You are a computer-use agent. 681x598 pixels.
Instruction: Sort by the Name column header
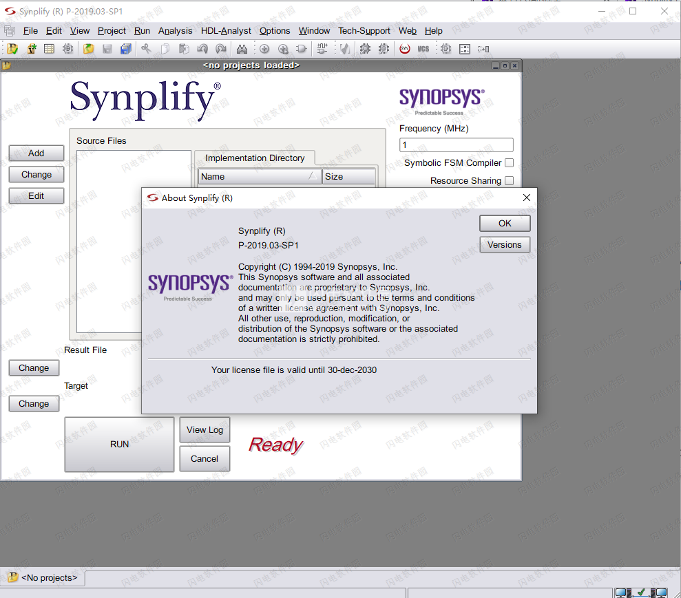(x=260, y=177)
